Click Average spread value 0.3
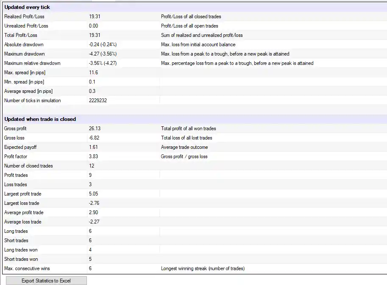 (92, 91)
